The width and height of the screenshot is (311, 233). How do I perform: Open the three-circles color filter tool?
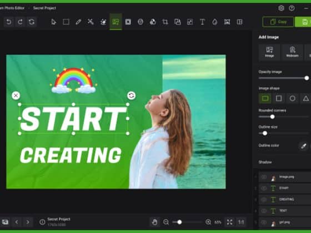click(x=153, y=22)
